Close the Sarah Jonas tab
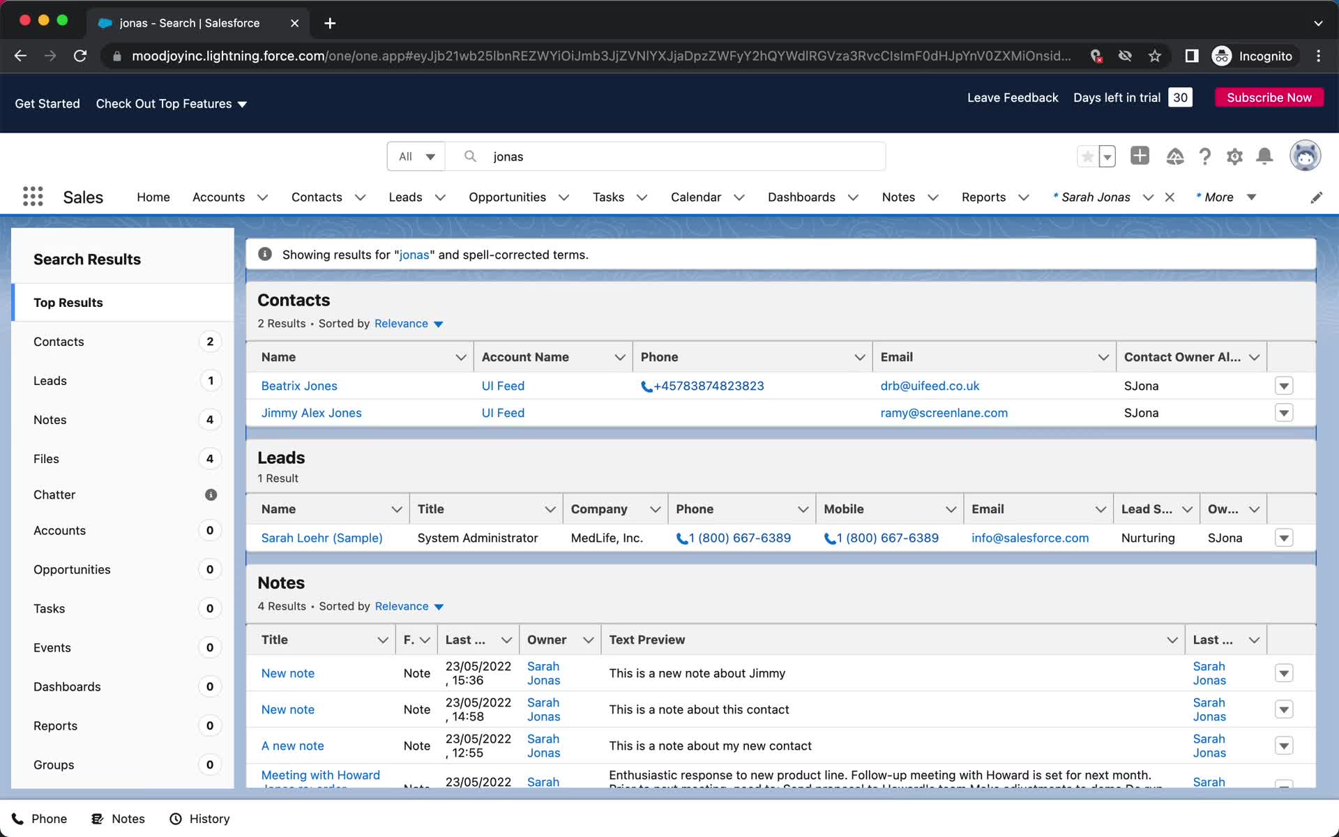 pyautogui.click(x=1170, y=197)
